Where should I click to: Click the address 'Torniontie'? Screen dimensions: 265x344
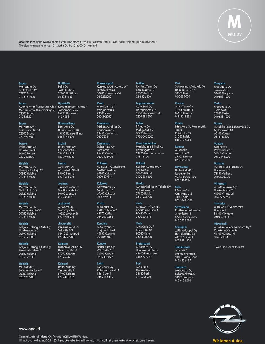[103, 150]
